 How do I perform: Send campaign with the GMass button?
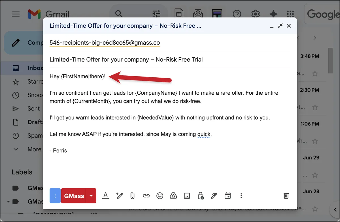[x=74, y=196]
